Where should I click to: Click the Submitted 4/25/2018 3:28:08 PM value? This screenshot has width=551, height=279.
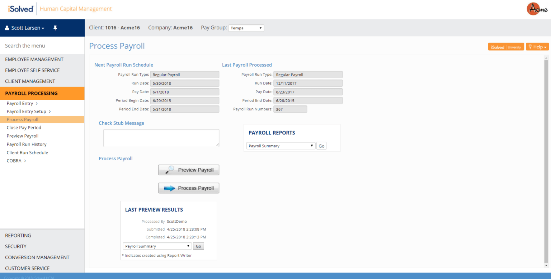187,229
